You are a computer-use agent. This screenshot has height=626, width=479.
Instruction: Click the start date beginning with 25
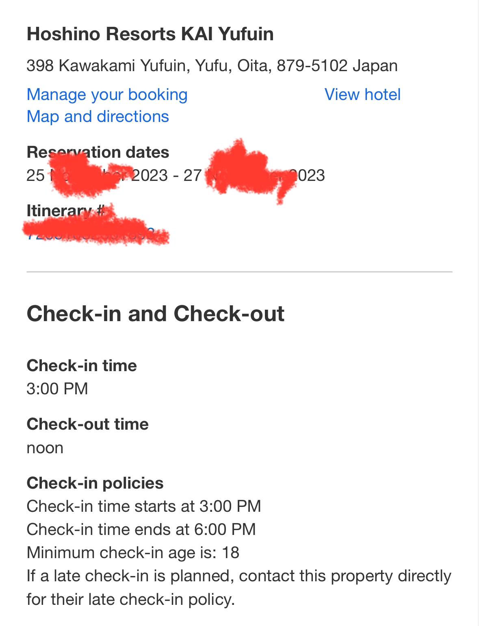[97, 175]
